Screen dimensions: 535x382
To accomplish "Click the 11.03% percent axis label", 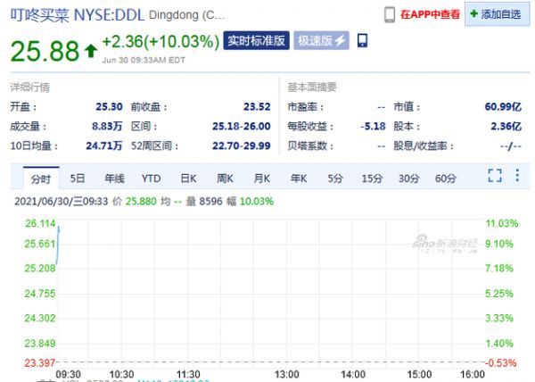I will pos(502,224).
